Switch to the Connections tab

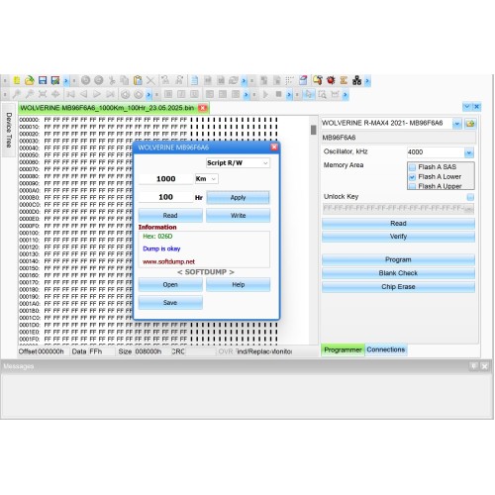pyautogui.click(x=386, y=349)
